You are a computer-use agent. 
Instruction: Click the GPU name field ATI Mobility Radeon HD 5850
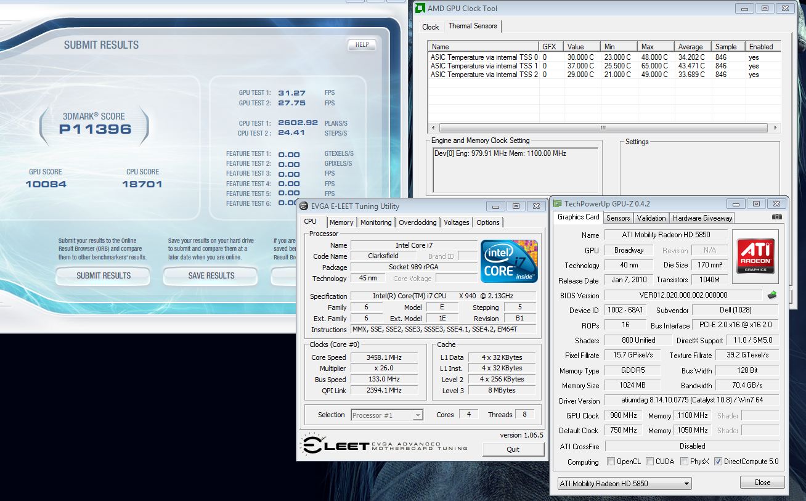click(x=665, y=235)
